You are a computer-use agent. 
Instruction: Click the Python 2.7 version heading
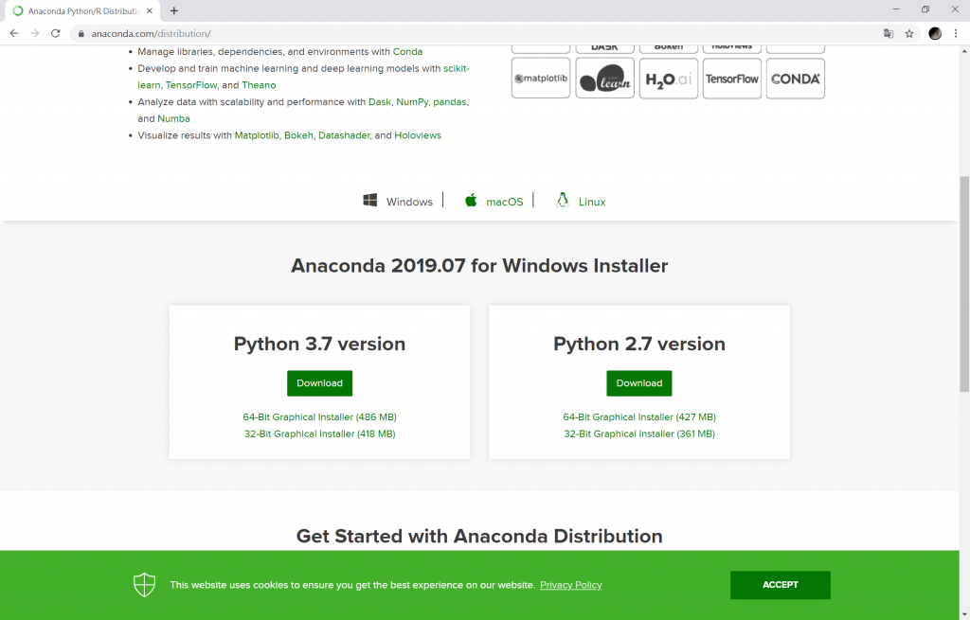[x=639, y=344]
